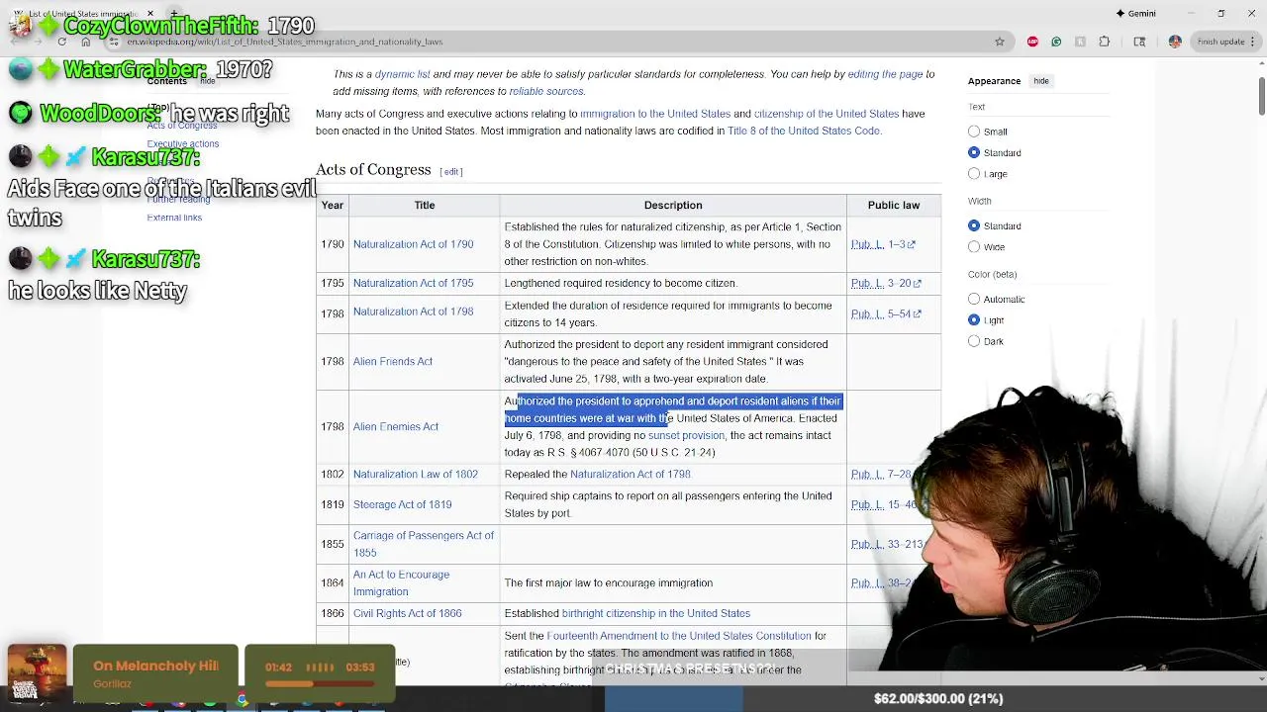
Task: Follow the sunset provision link
Action: [x=686, y=435]
